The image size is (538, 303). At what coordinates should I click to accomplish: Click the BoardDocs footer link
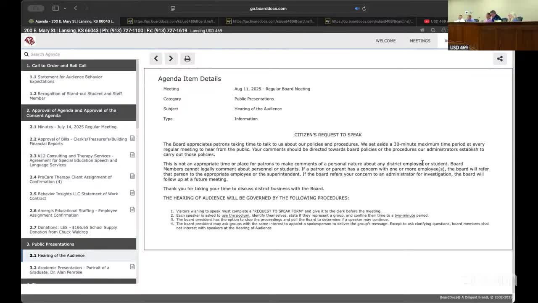click(x=448, y=298)
